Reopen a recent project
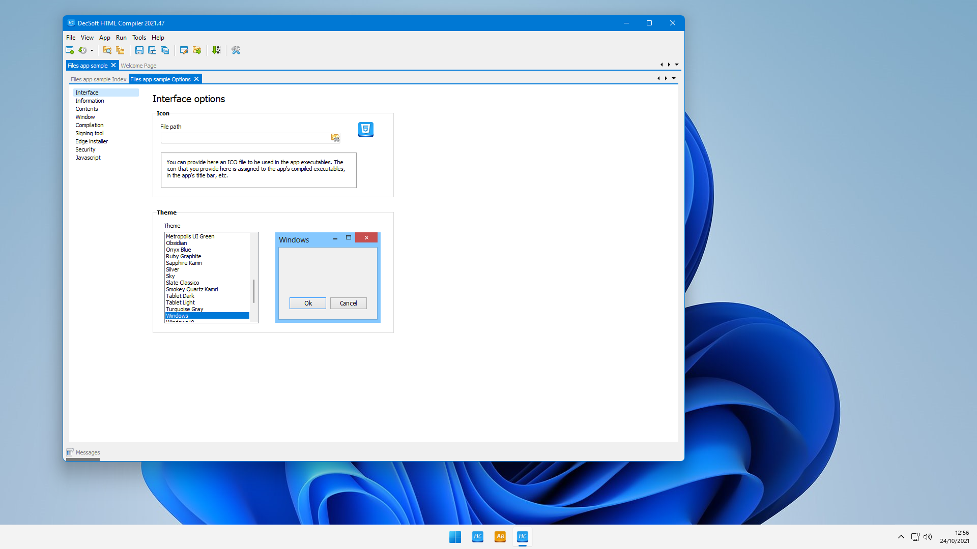This screenshot has width=977, height=549. click(83, 50)
